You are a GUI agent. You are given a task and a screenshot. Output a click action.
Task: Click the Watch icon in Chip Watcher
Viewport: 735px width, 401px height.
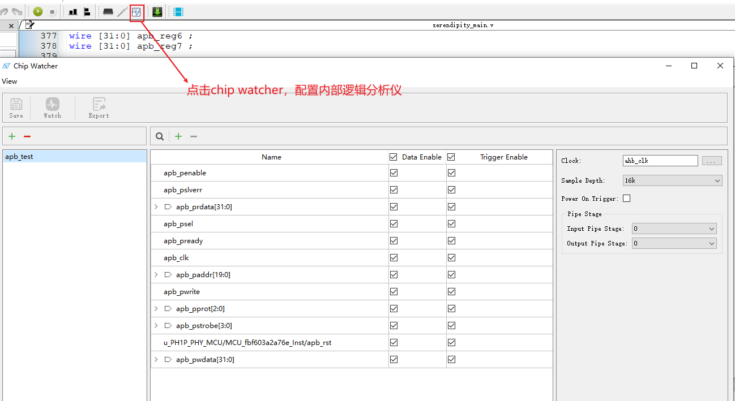[x=52, y=107]
